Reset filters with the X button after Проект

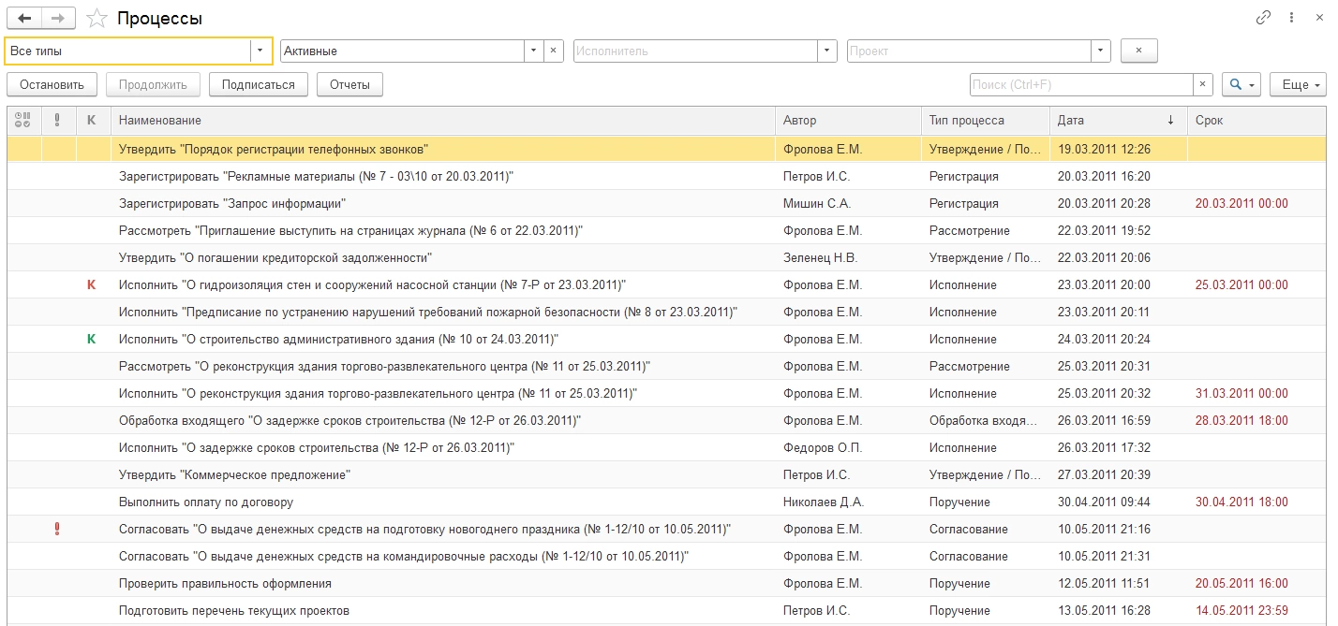tap(1138, 51)
